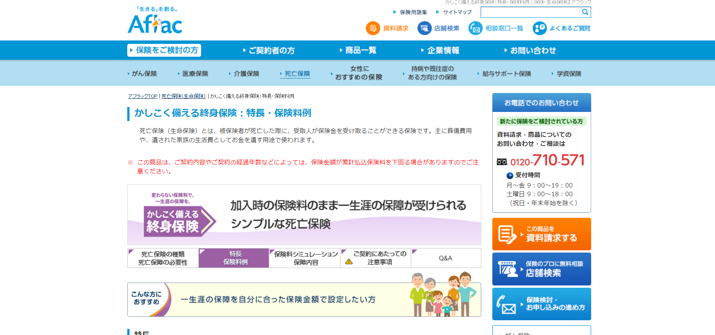Screen dimensions: 715x335
Task: Click the document-pencil icon on the orange button
Action: click(507, 234)
